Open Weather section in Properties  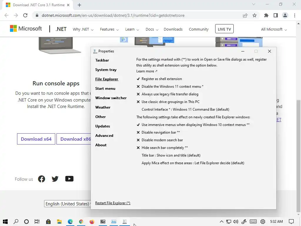tap(103, 107)
